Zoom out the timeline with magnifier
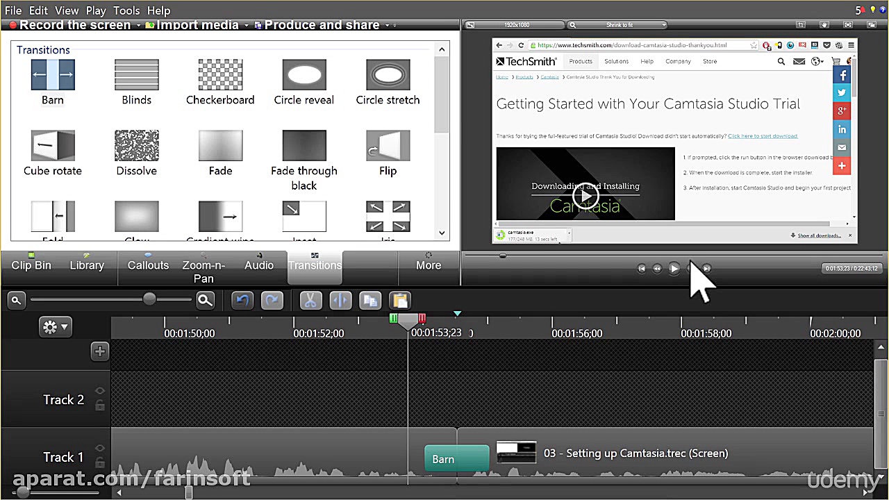 (x=16, y=300)
